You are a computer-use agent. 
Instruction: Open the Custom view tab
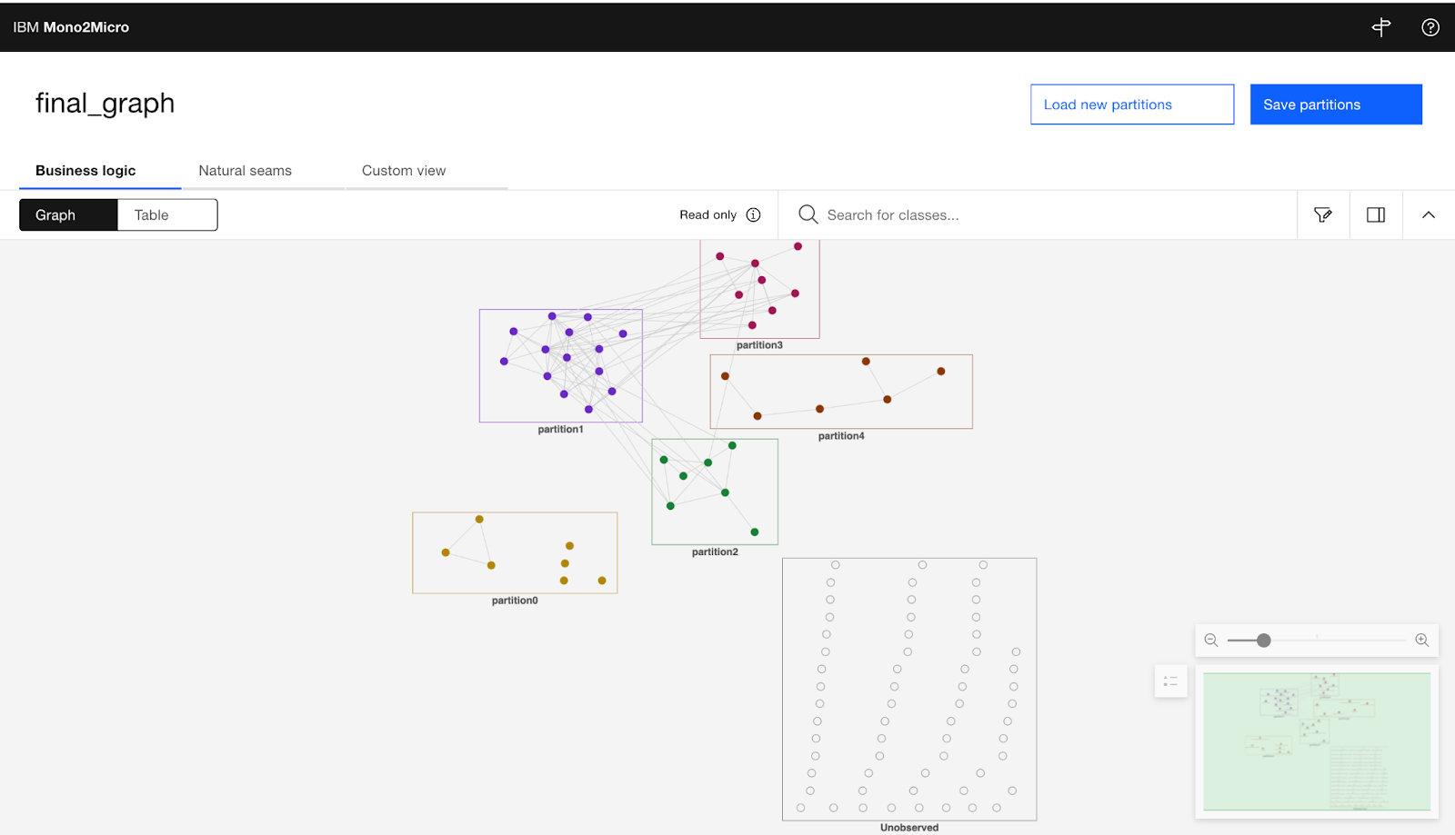(x=403, y=170)
